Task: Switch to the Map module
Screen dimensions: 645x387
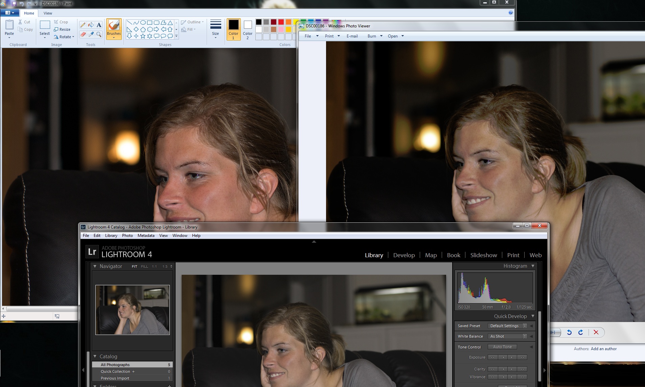Action: click(431, 255)
